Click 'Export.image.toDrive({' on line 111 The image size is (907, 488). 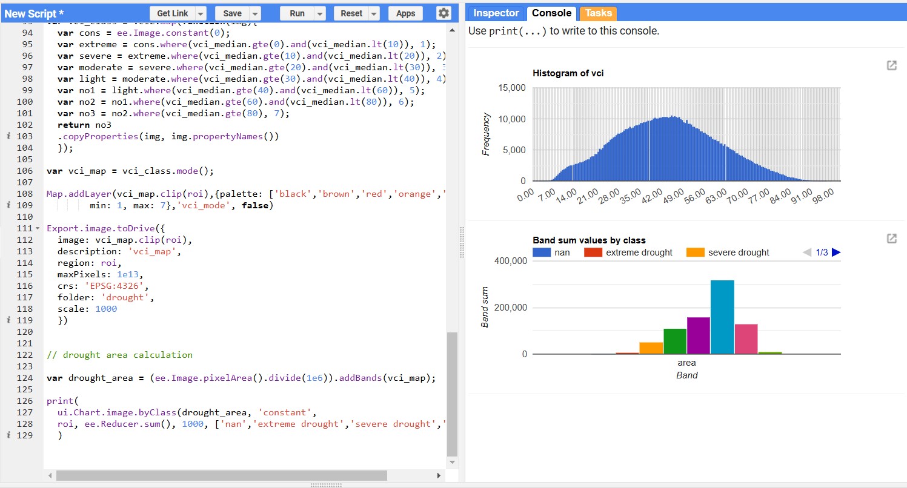pos(106,228)
